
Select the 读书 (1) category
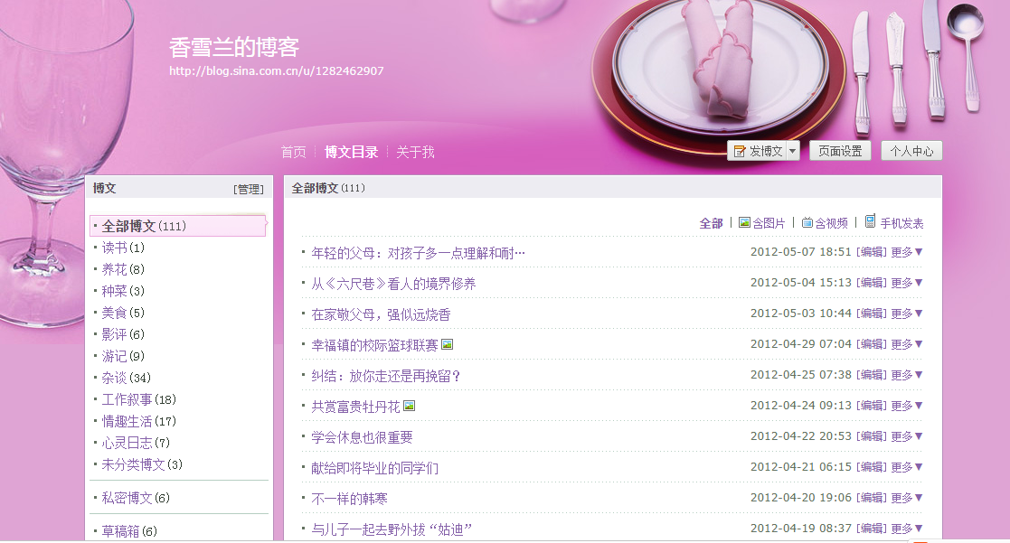tap(122, 248)
